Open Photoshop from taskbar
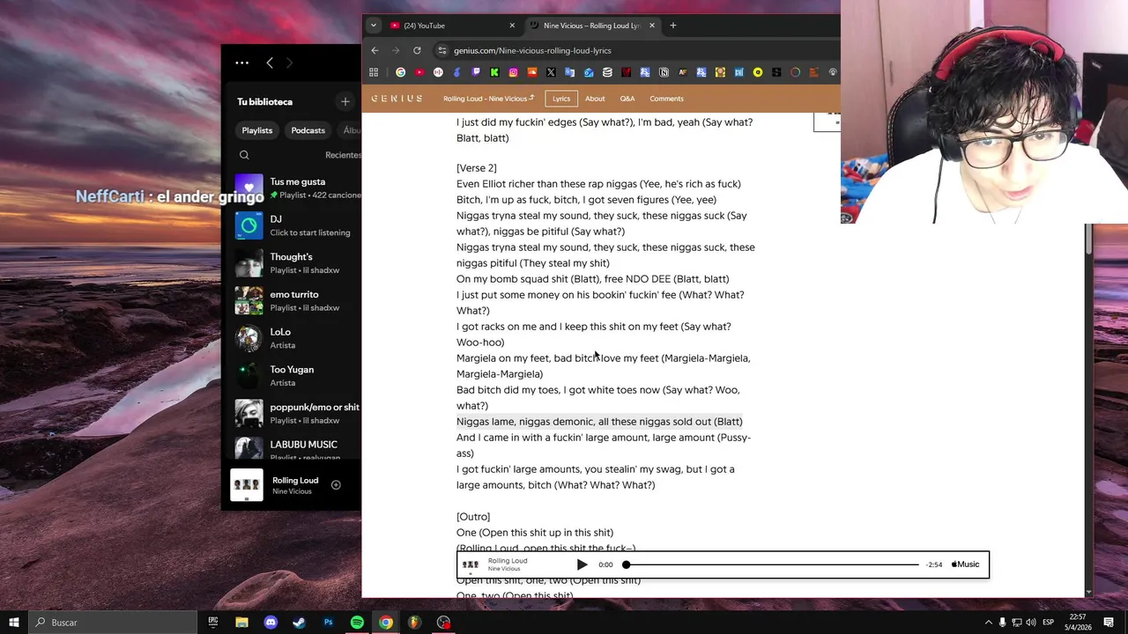The image size is (1128, 634). point(328,623)
